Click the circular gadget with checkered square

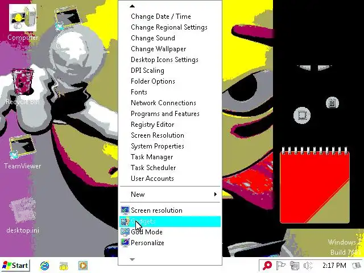(x=332, y=103)
